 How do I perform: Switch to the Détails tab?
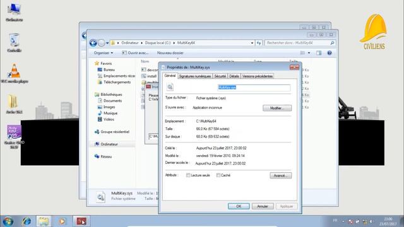[x=234, y=76]
